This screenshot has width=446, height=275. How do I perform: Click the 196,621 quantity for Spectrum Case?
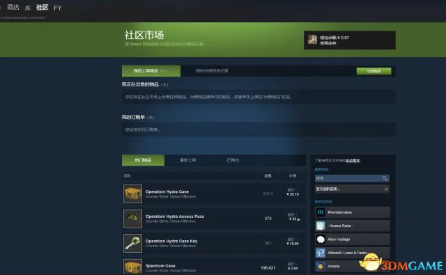point(268,268)
